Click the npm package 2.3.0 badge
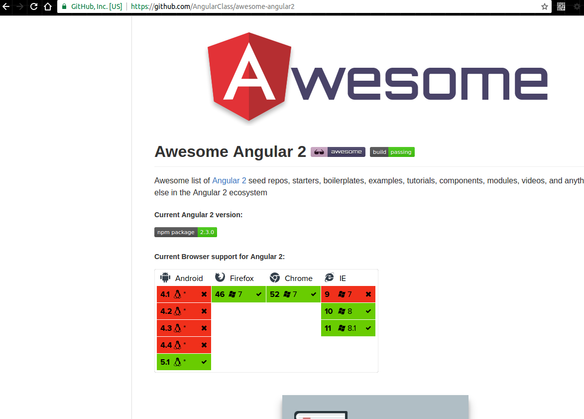584x419 pixels. click(x=186, y=232)
